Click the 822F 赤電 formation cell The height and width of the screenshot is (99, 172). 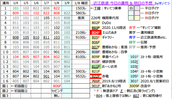pyautogui.click(x=96, y=76)
